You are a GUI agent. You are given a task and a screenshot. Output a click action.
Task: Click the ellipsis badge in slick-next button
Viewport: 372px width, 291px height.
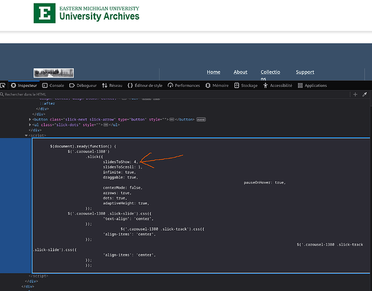(172, 120)
